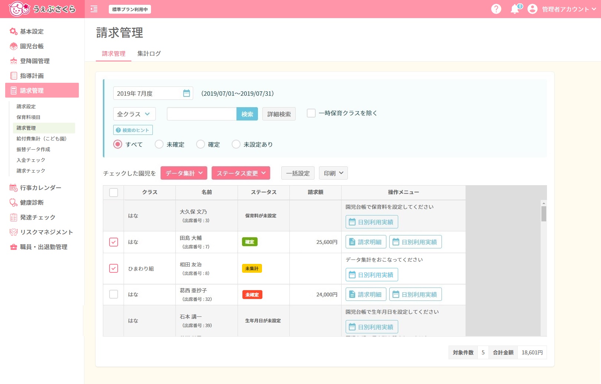Click the 検索 button
Viewport: 601px width, 384px height.
click(x=247, y=114)
